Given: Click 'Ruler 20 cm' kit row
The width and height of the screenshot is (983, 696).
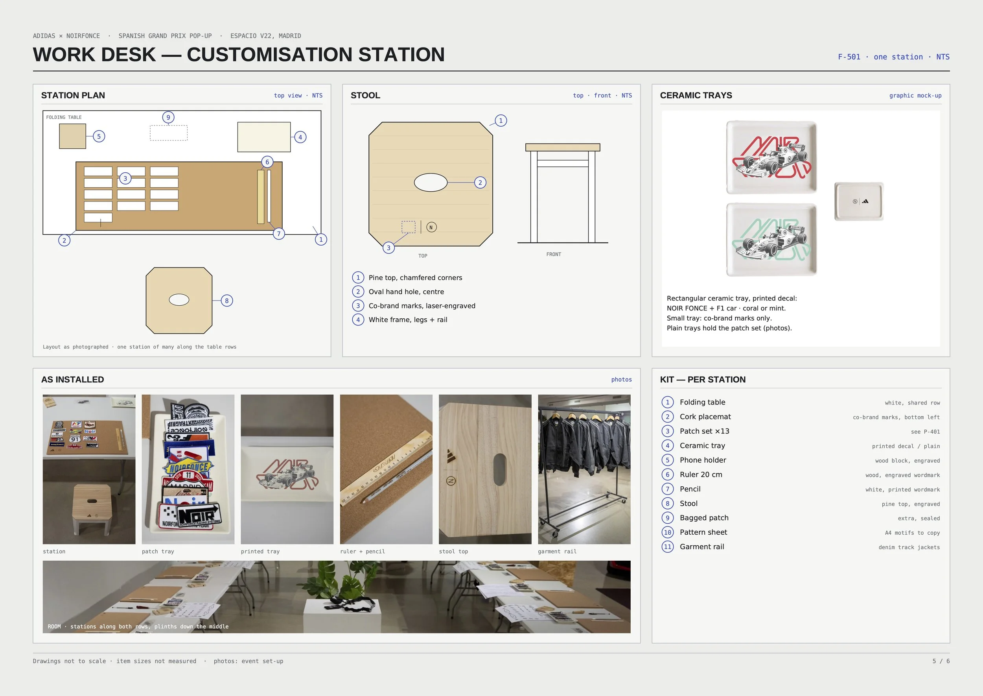Looking at the screenshot, I should tap(801, 475).
